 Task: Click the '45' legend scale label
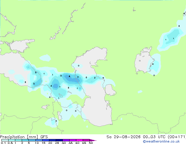[x=84, y=143]
